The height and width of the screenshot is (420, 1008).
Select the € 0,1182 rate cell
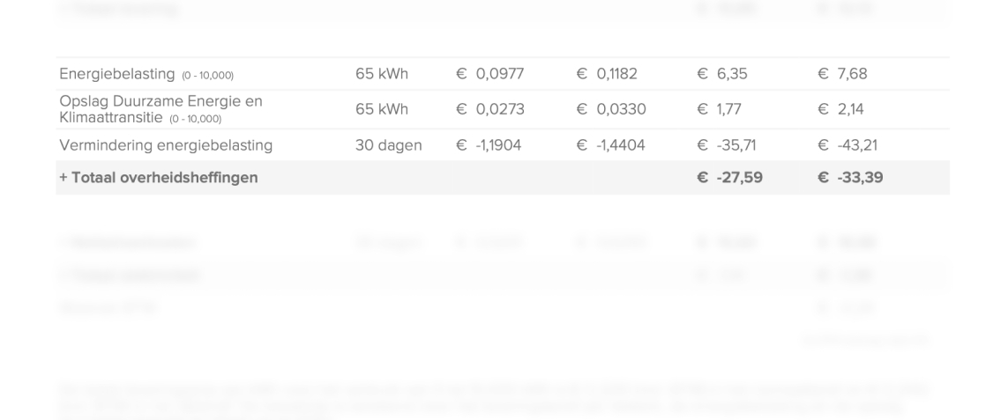pos(606,74)
